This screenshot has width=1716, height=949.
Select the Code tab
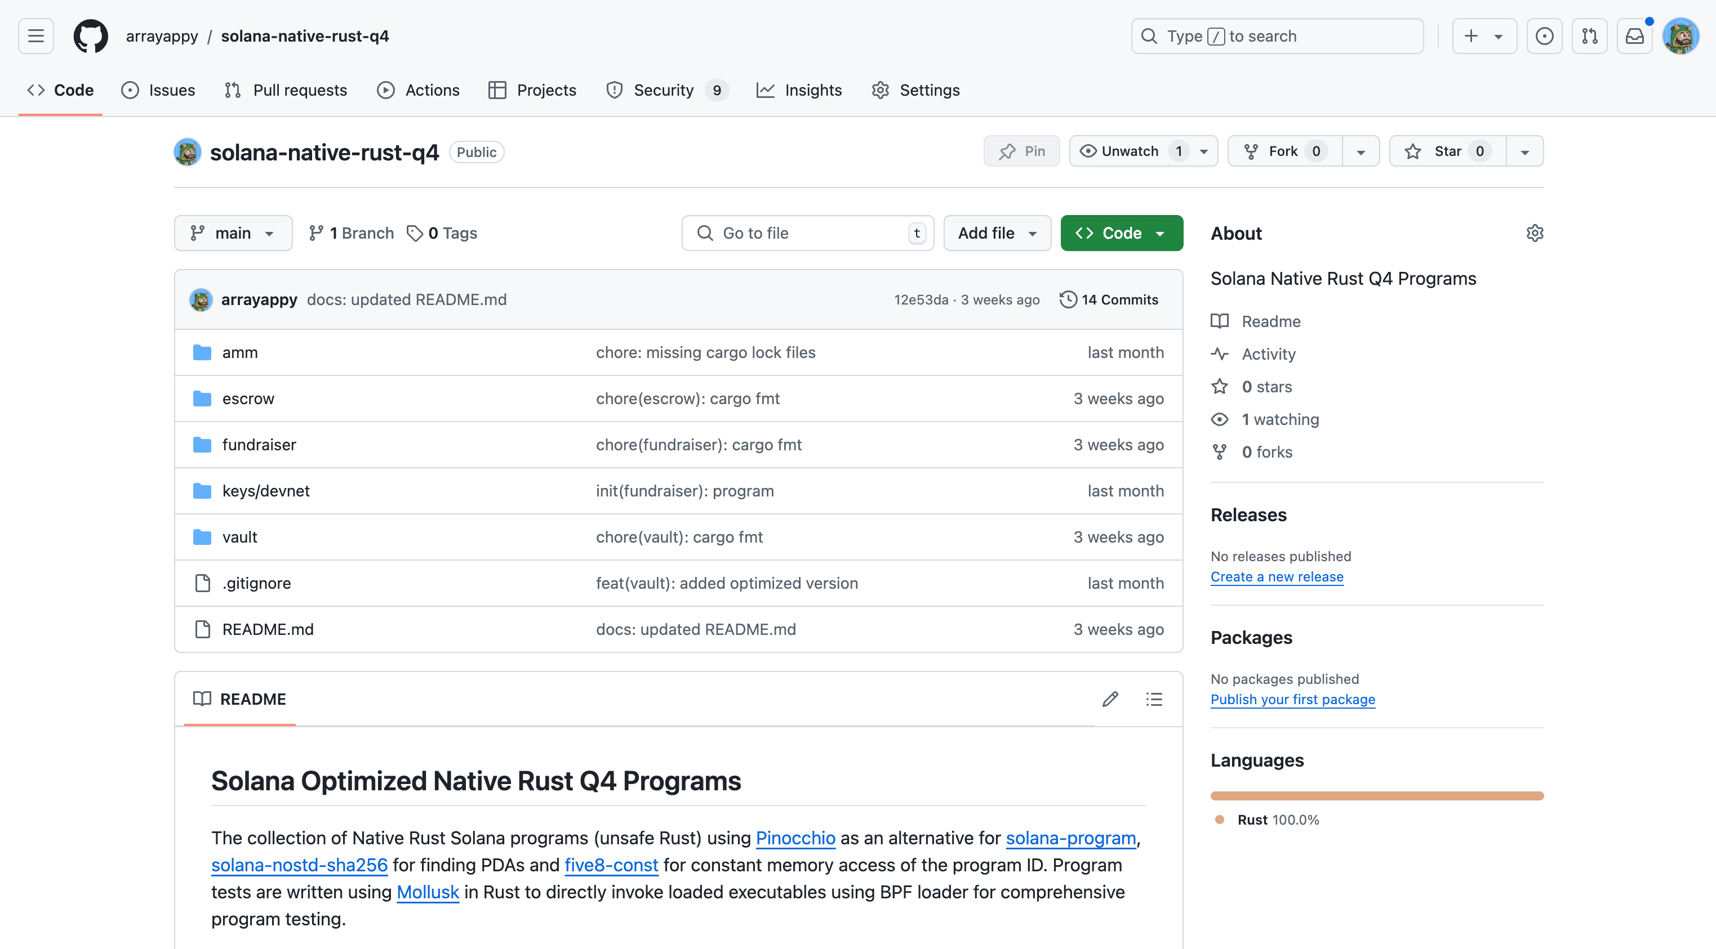pyautogui.click(x=61, y=90)
